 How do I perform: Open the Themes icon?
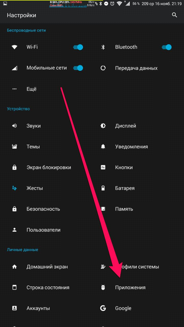coord(15,147)
